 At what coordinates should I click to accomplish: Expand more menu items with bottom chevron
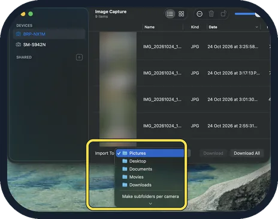click(x=150, y=203)
